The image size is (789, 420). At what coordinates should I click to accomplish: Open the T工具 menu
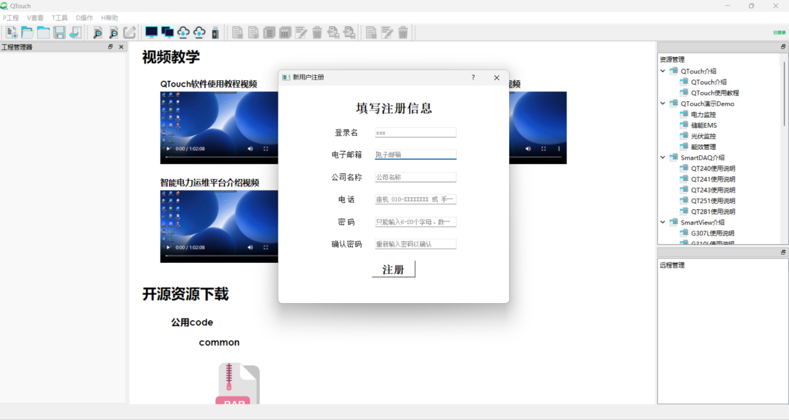coord(60,18)
